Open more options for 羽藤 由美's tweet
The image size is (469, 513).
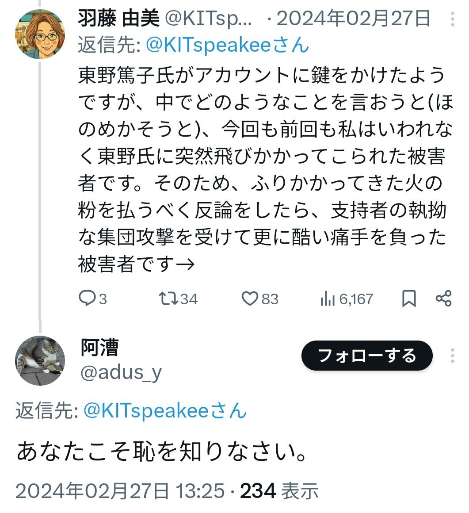point(452,19)
